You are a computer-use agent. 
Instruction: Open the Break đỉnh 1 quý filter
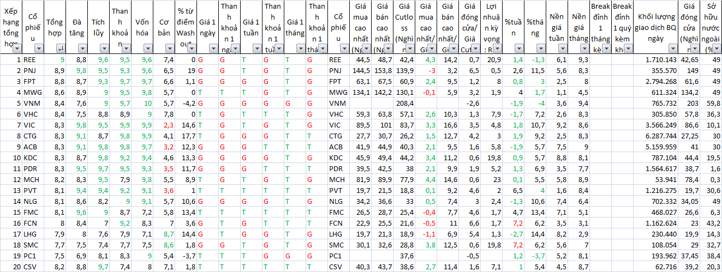pyautogui.click(x=628, y=49)
